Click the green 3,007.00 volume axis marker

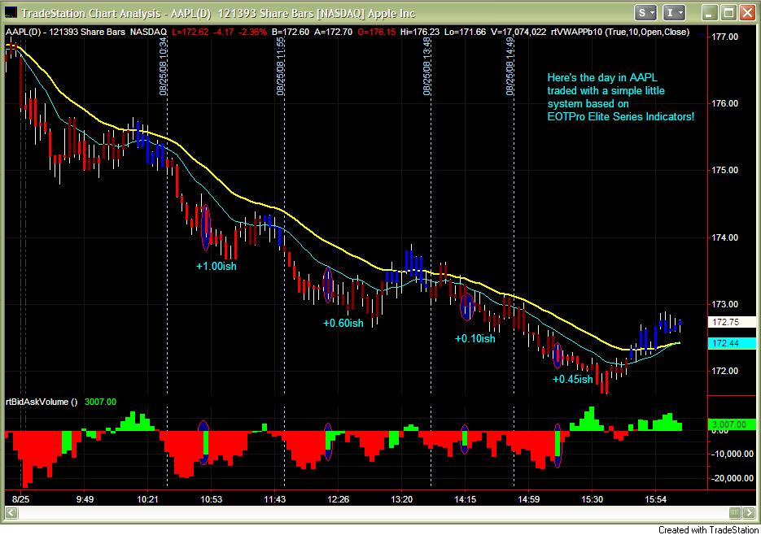(732, 424)
